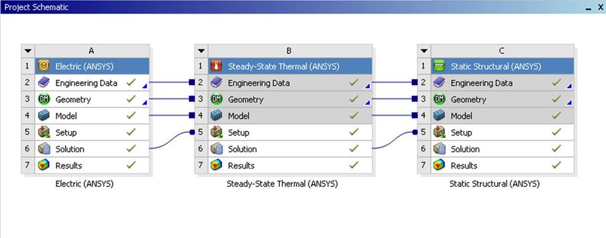Click blue triangle on B Geometry cell
The width and height of the screenshot is (606, 238).
tap(368, 103)
